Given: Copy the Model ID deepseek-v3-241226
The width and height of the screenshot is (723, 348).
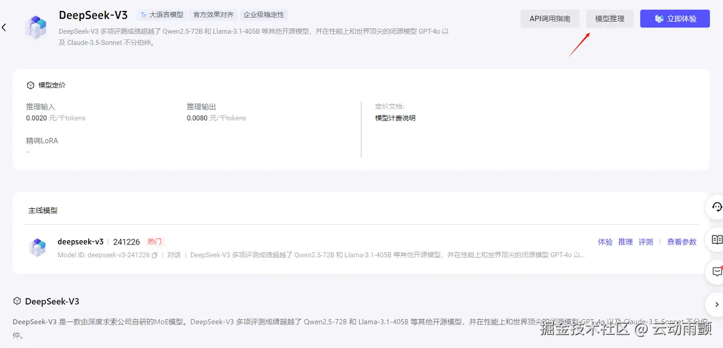Looking at the screenshot, I should (155, 255).
